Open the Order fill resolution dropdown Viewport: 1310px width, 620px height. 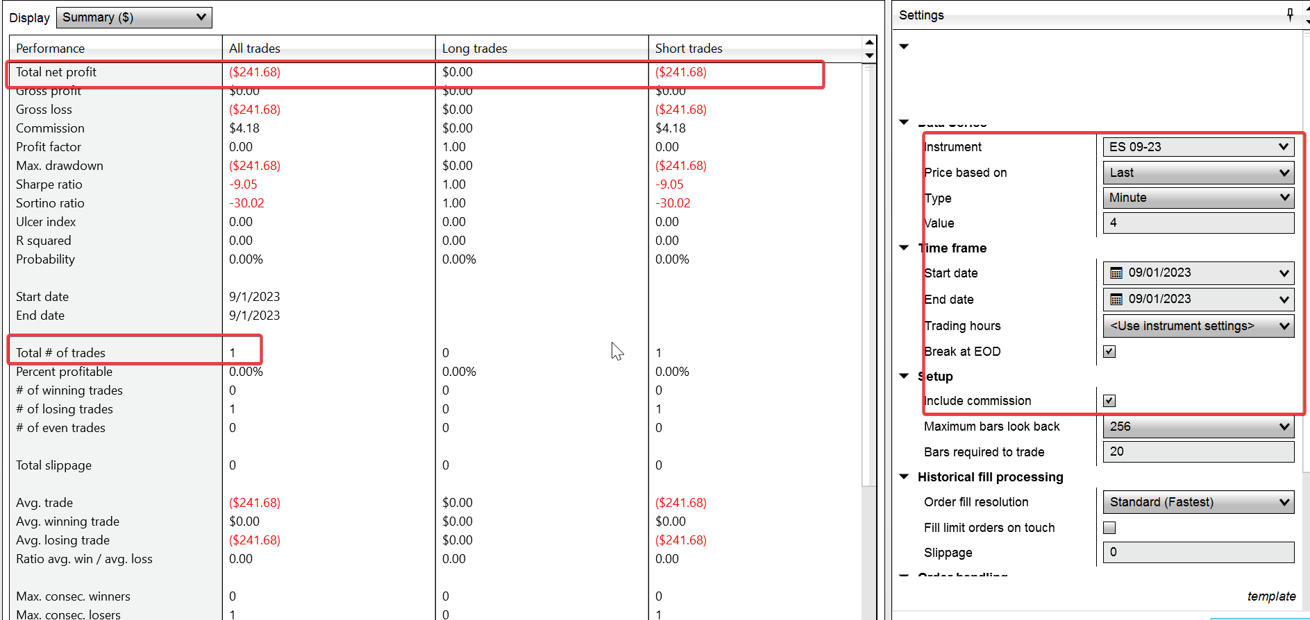[x=1198, y=502]
